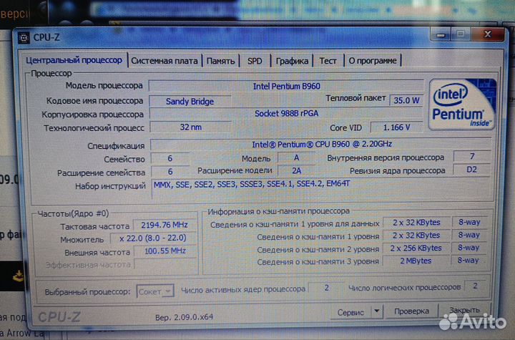Click the Intel Pentium inside logo
Screen dimensions: 515x340
click(462, 104)
